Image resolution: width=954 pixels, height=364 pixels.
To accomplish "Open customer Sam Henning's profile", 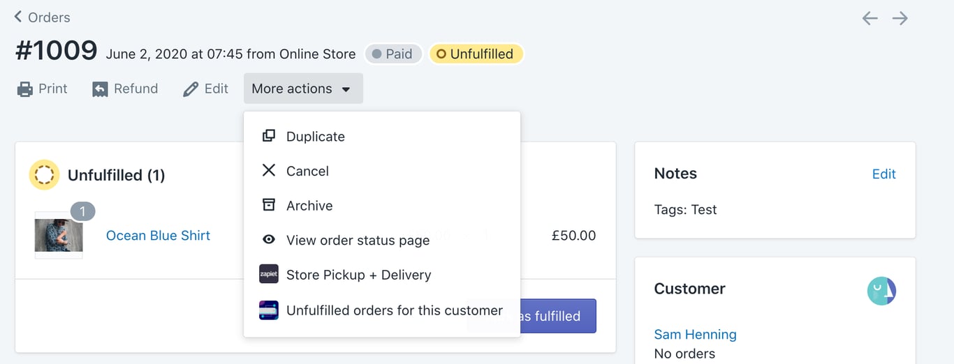I will [x=695, y=335].
